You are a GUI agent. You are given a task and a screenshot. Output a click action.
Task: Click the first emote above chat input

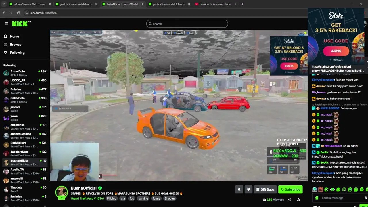click(315, 189)
